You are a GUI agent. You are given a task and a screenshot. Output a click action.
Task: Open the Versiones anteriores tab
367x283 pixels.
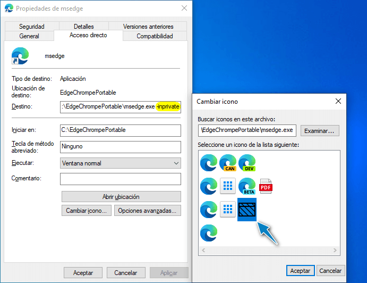tap(148, 26)
